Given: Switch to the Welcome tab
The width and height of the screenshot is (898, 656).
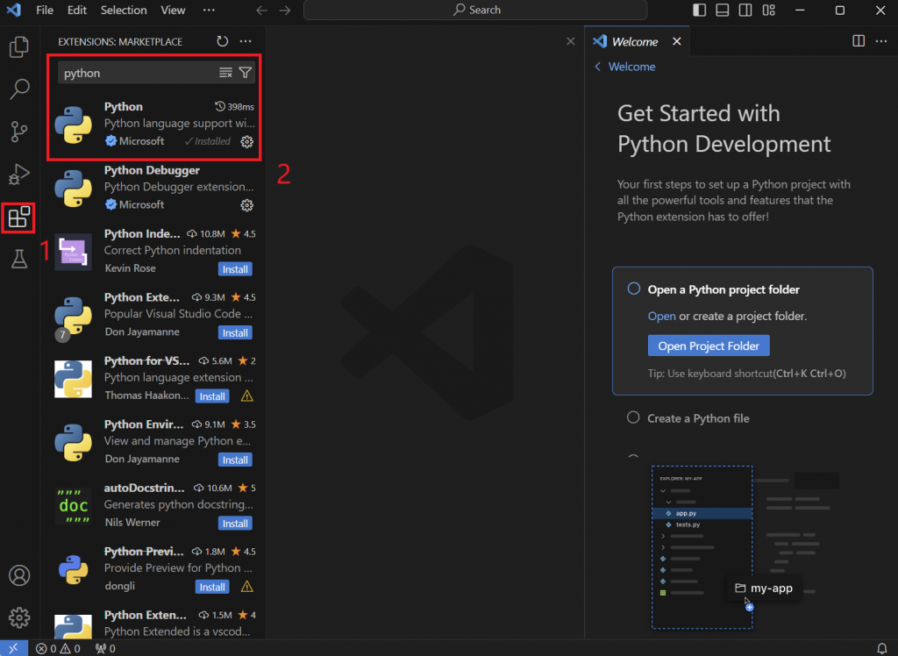Looking at the screenshot, I should point(635,42).
